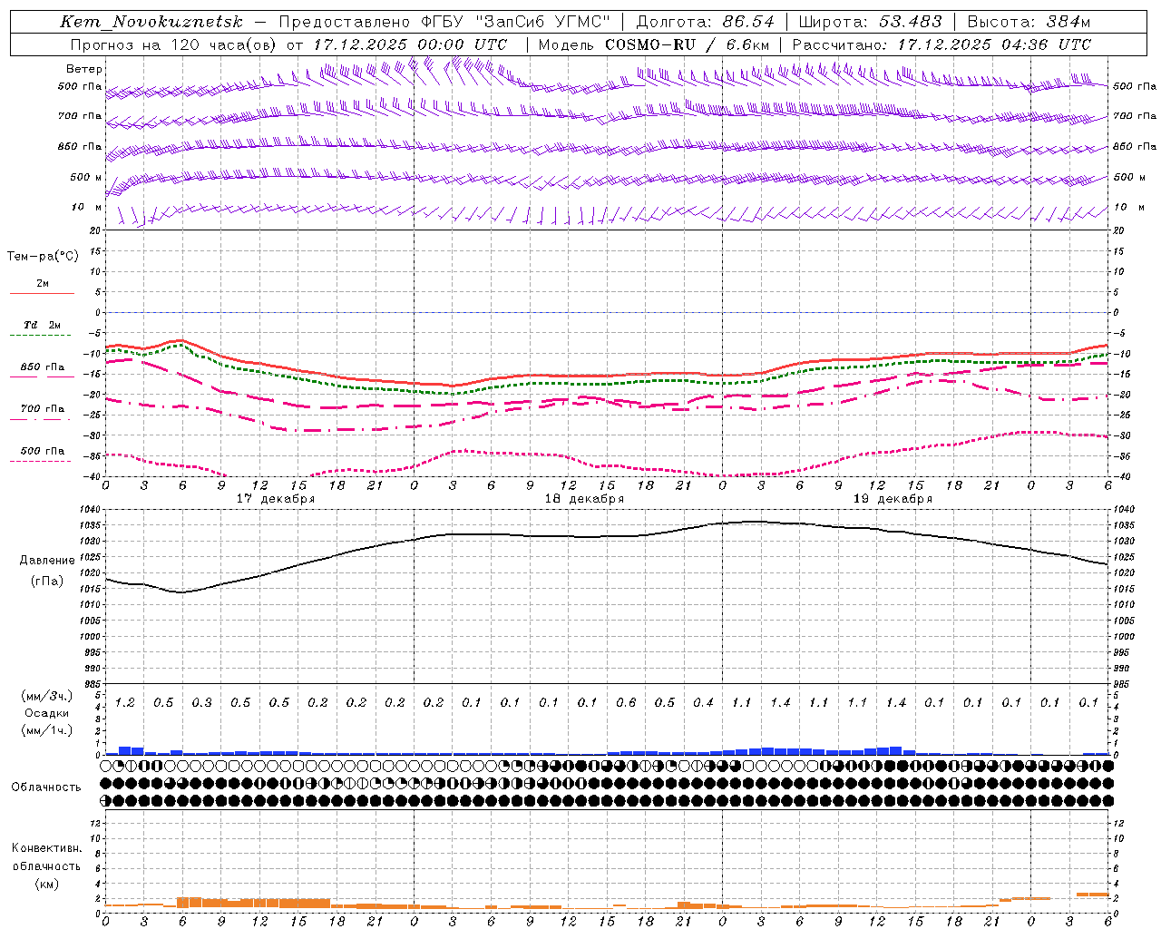
Task: Click the 0.3 precipitation amount value
Action: (x=202, y=703)
